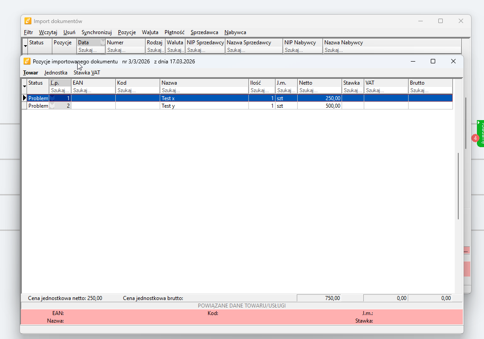The width and height of the screenshot is (484, 339).
Task: Select the Test y row
Action: tap(204, 106)
